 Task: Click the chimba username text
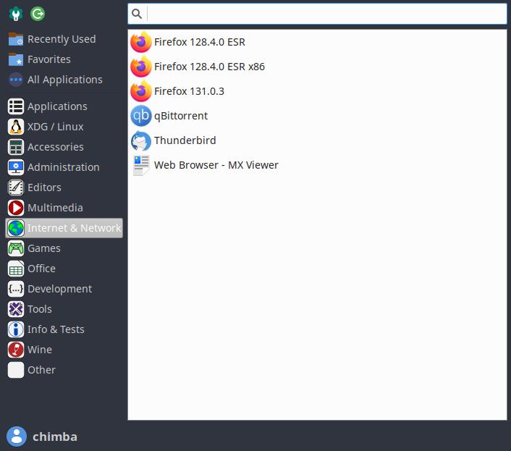[x=55, y=437]
